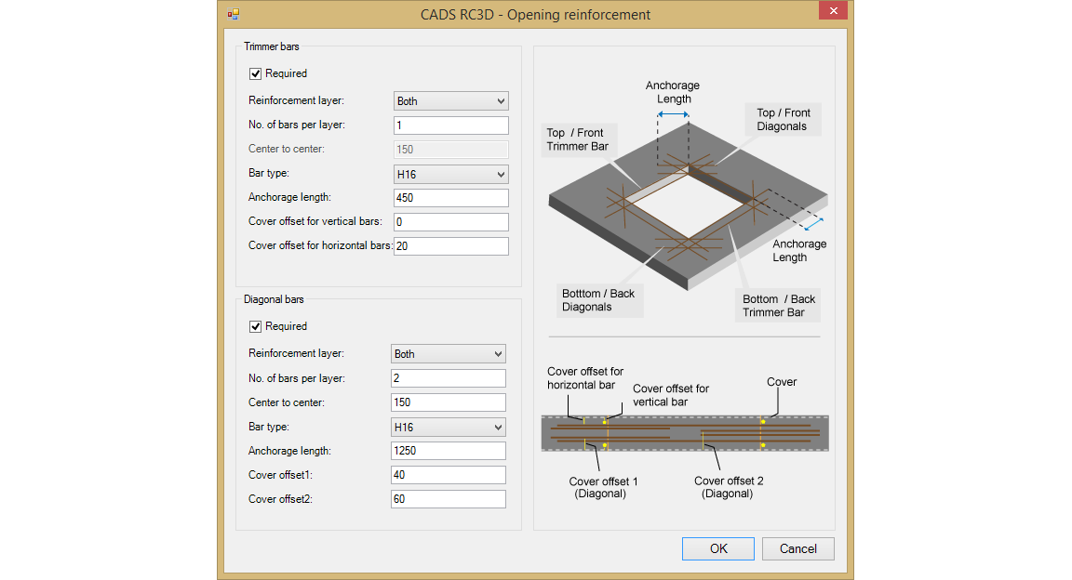Click Cover offset2 field
Image resolution: width=1072 pixels, height=580 pixels.
click(449, 499)
